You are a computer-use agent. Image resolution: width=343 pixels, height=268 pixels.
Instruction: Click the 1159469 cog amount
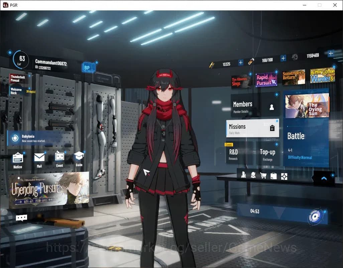click(313, 55)
